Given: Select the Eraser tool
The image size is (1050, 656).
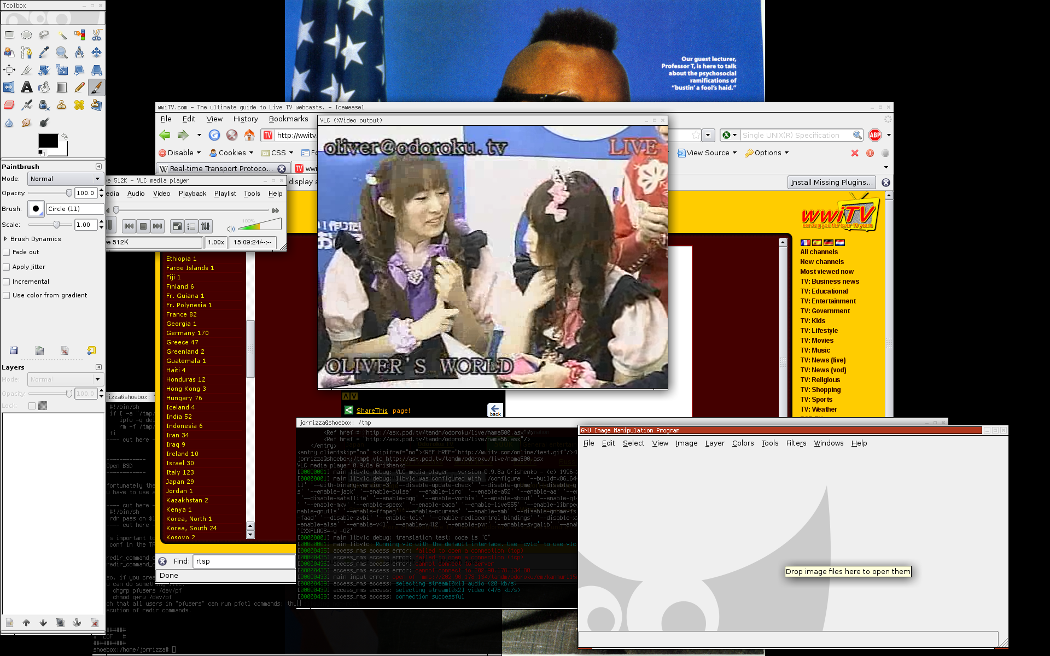Looking at the screenshot, I should (9, 105).
